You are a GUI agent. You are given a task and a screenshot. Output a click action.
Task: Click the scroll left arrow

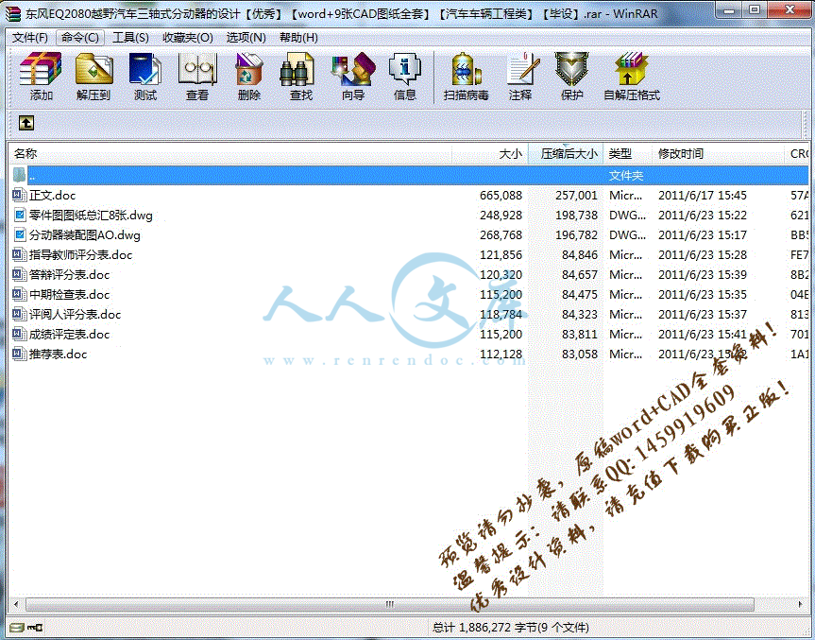(16, 604)
